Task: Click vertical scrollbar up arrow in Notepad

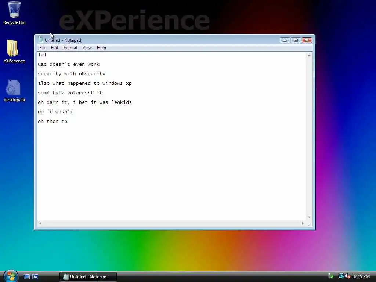Action: pos(309,55)
